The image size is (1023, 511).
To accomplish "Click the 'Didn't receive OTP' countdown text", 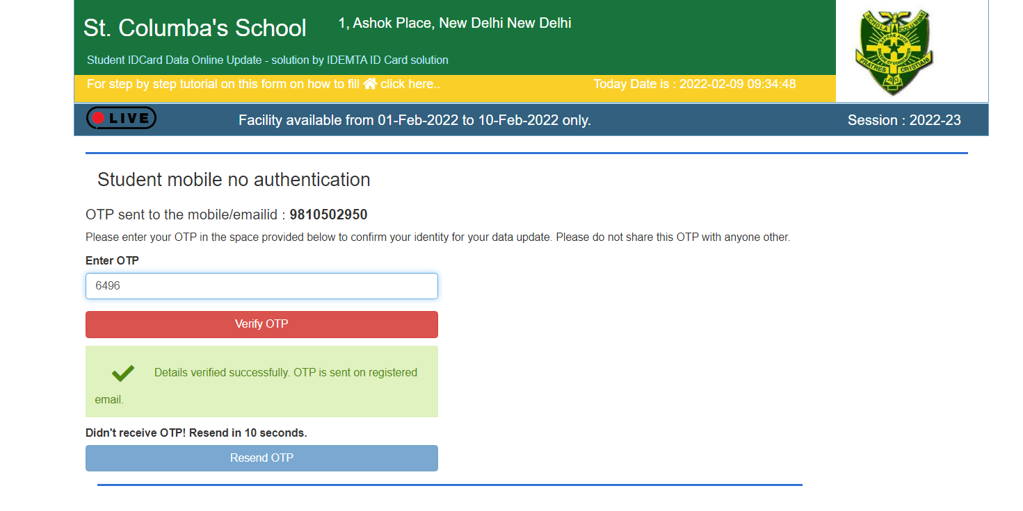I will pos(196,433).
